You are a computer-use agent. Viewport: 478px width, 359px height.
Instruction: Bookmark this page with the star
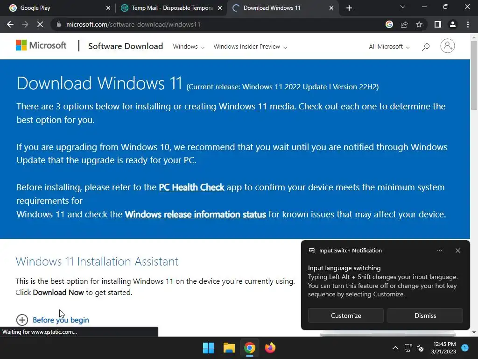point(419,24)
